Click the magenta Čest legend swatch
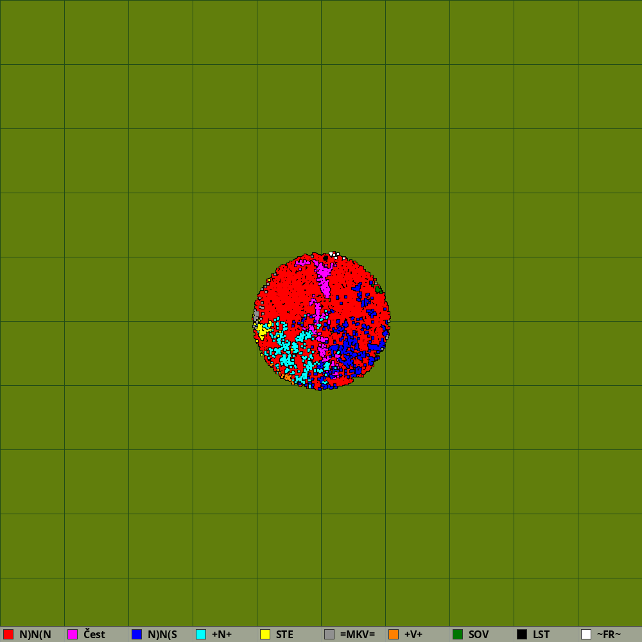Screen dimensions: 642x642 coord(73,634)
